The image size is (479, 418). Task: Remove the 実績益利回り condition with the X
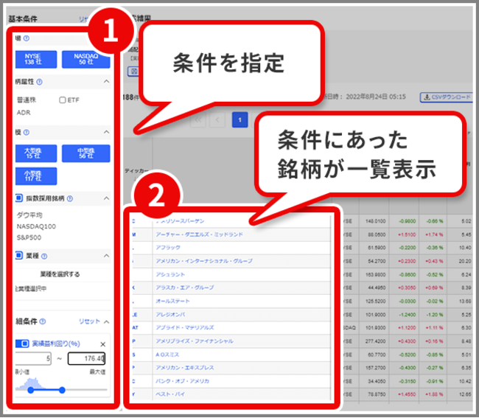pyautogui.click(x=103, y=344)
